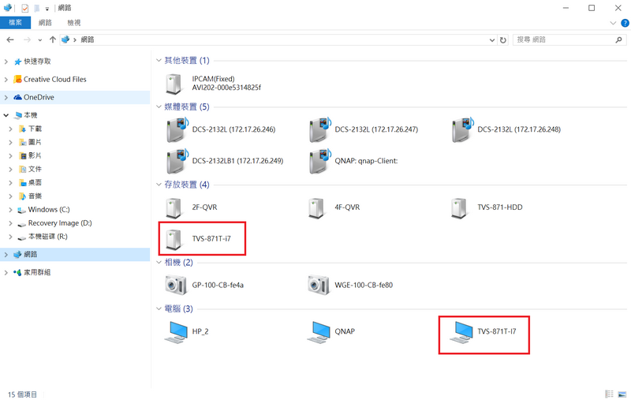Collapse the 存放裝置 (4) group
631x400 pixels.
coord(159,185)
